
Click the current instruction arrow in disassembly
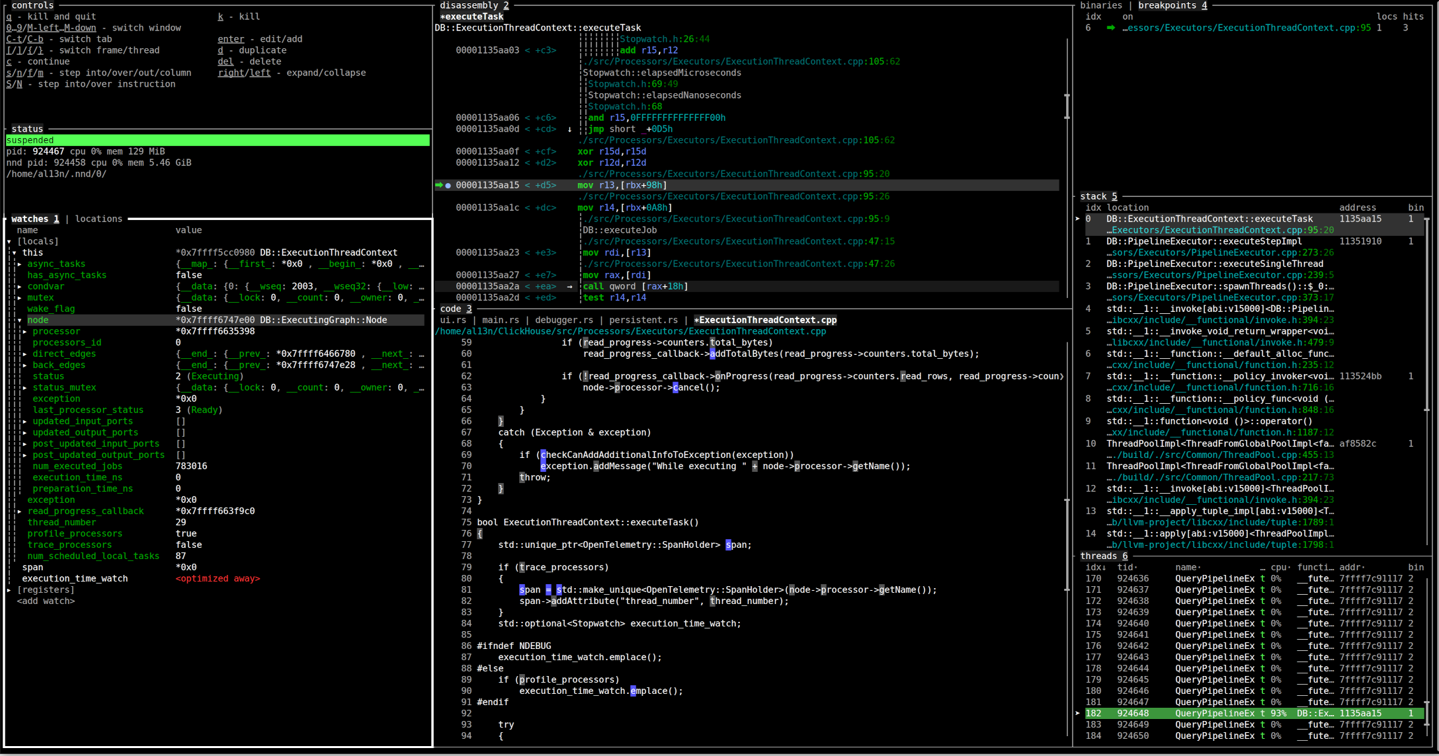click(439, 186)
